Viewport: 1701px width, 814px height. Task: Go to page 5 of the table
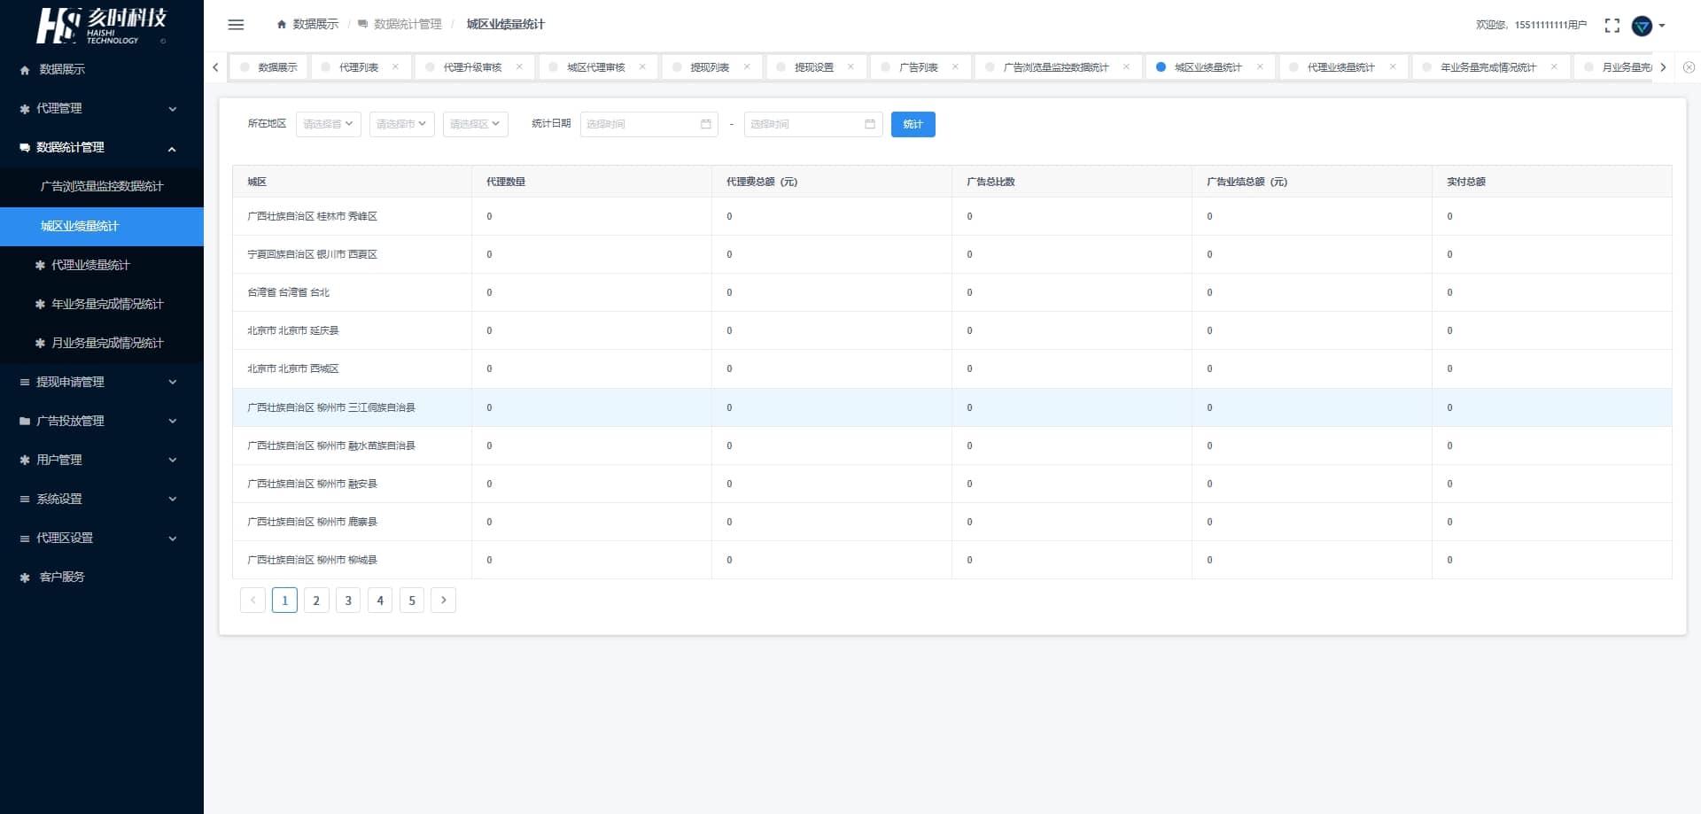(x=412, y=601)
